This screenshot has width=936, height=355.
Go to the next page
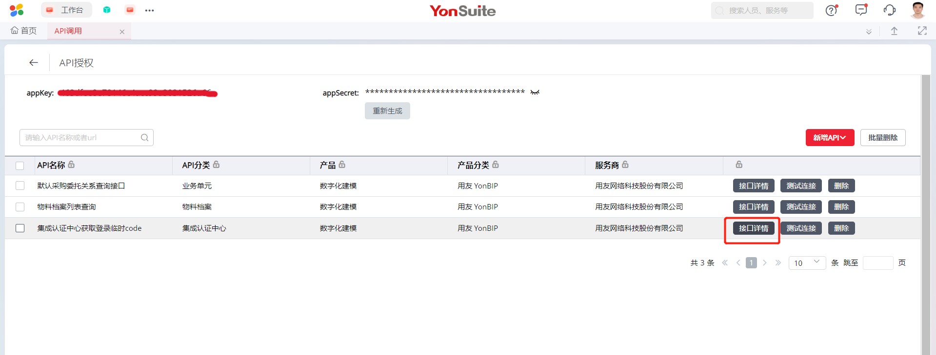[765, 263]
